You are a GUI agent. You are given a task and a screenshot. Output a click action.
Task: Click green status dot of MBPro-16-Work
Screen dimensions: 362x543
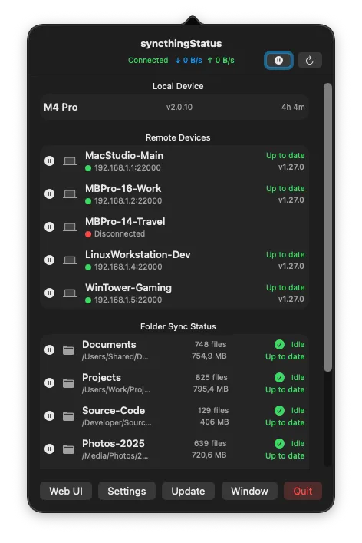[x=88, y=201]
